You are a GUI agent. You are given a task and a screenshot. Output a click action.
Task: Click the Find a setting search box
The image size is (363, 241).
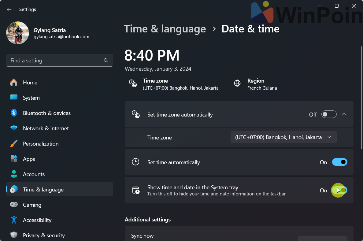tap(55, 61)
